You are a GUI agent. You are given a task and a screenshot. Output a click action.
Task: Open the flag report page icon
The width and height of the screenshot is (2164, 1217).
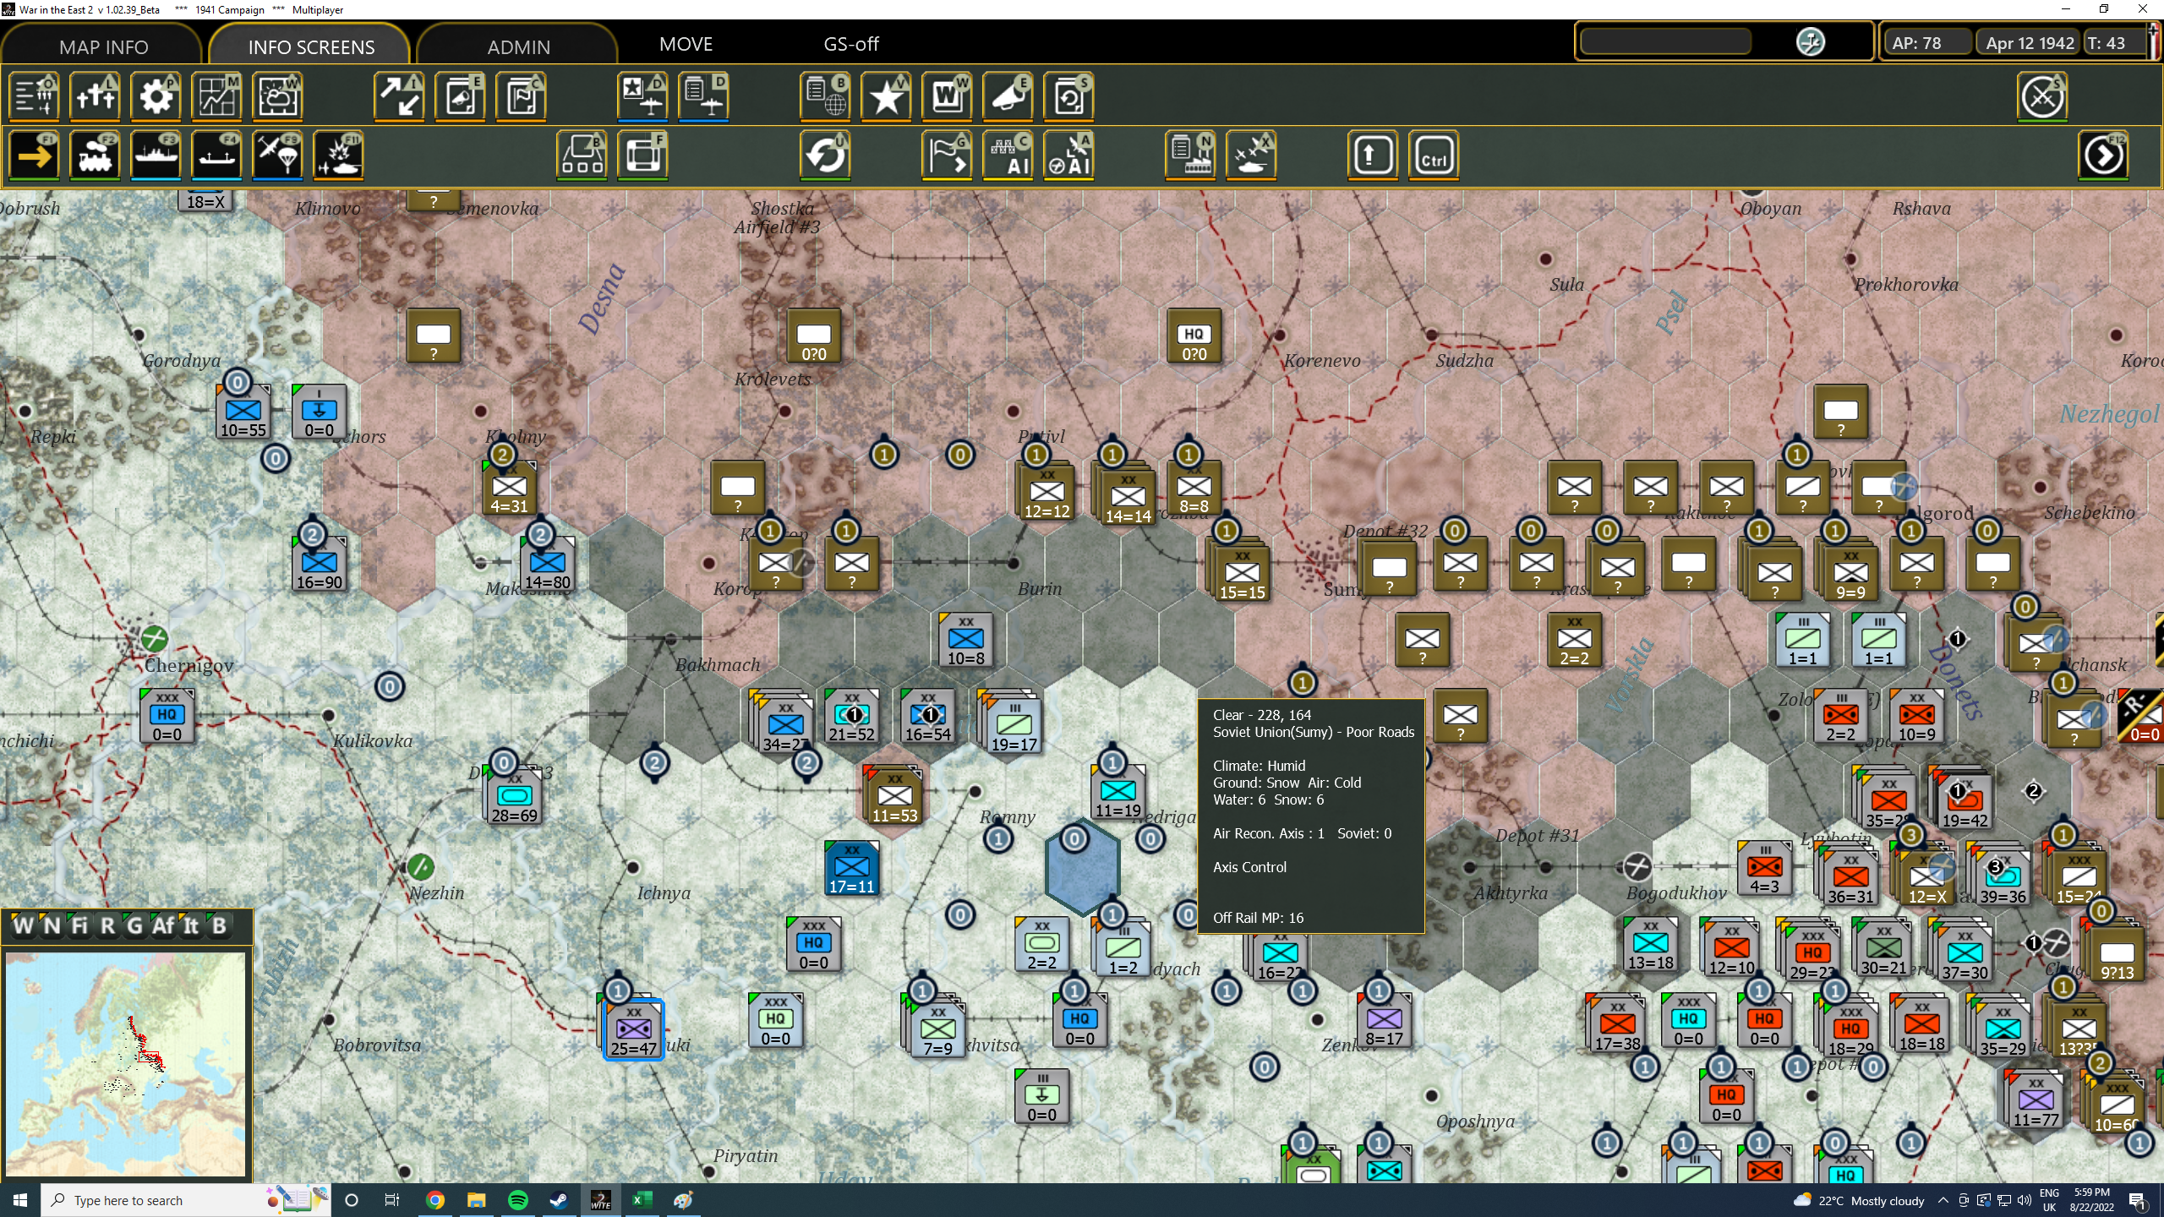pyautogui.click(x=522, y=97)
